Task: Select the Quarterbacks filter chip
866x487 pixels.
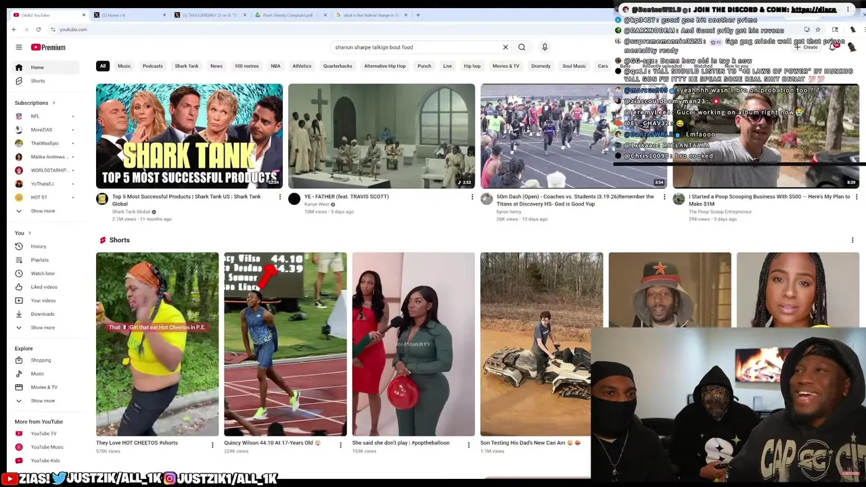Action: click(338, 66)
